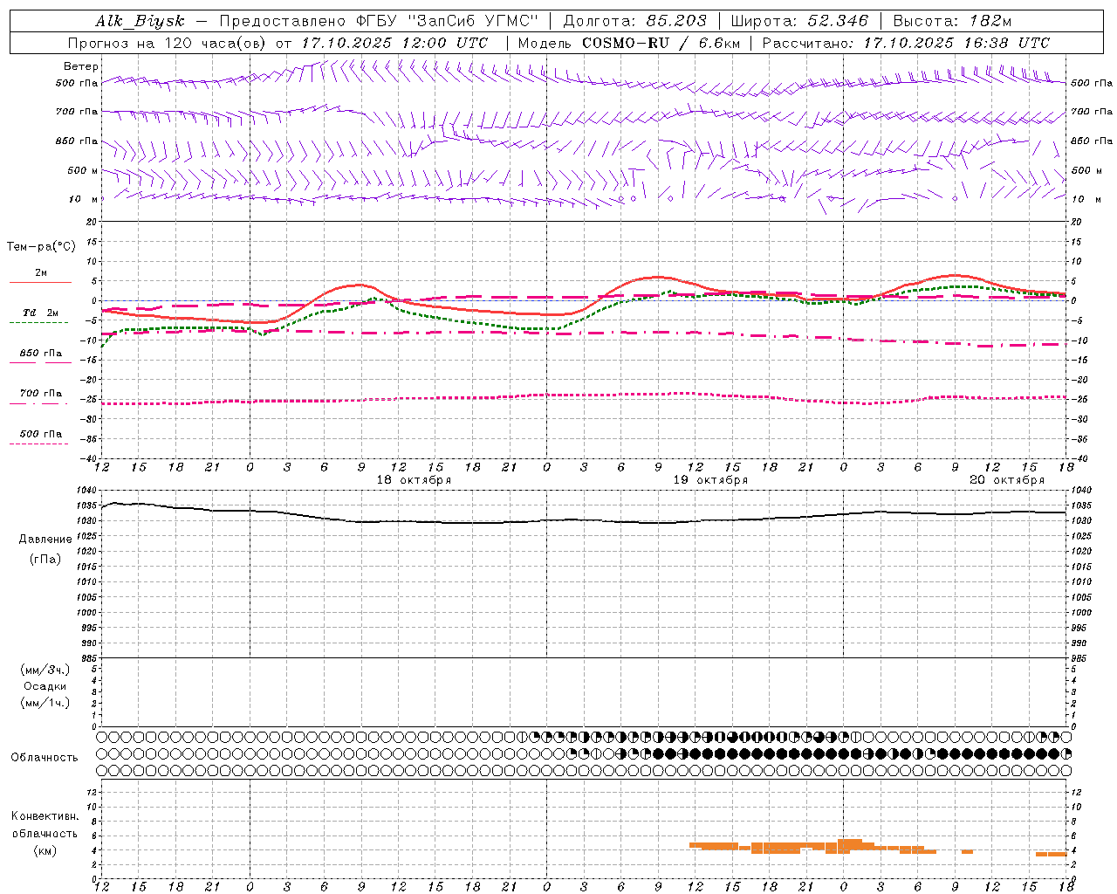Select the Тем-ра(°C) temperature axis title

pyautogui.click(x=41, y=247)
